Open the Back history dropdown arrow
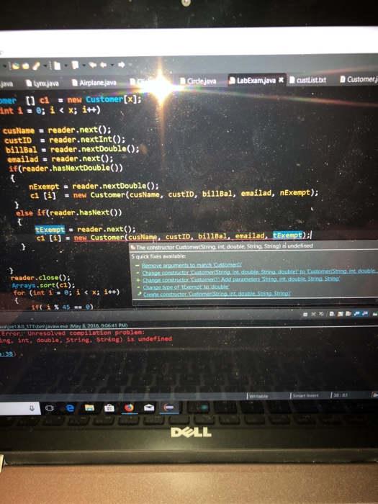Screen dimensions: 378x504 pos(112,66)
